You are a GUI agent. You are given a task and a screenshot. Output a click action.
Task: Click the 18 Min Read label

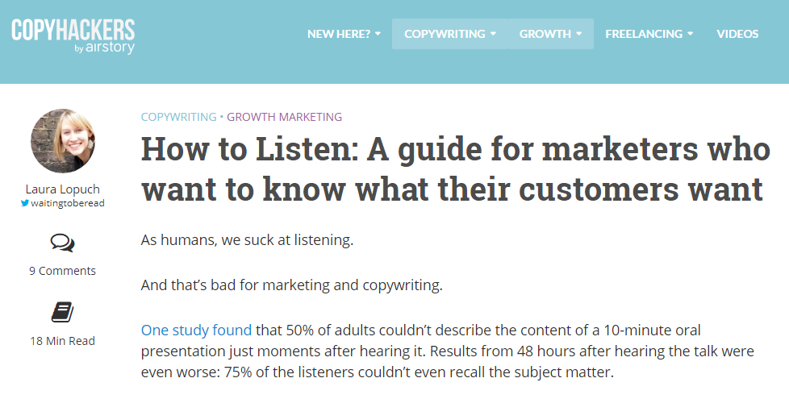point(62,341)
